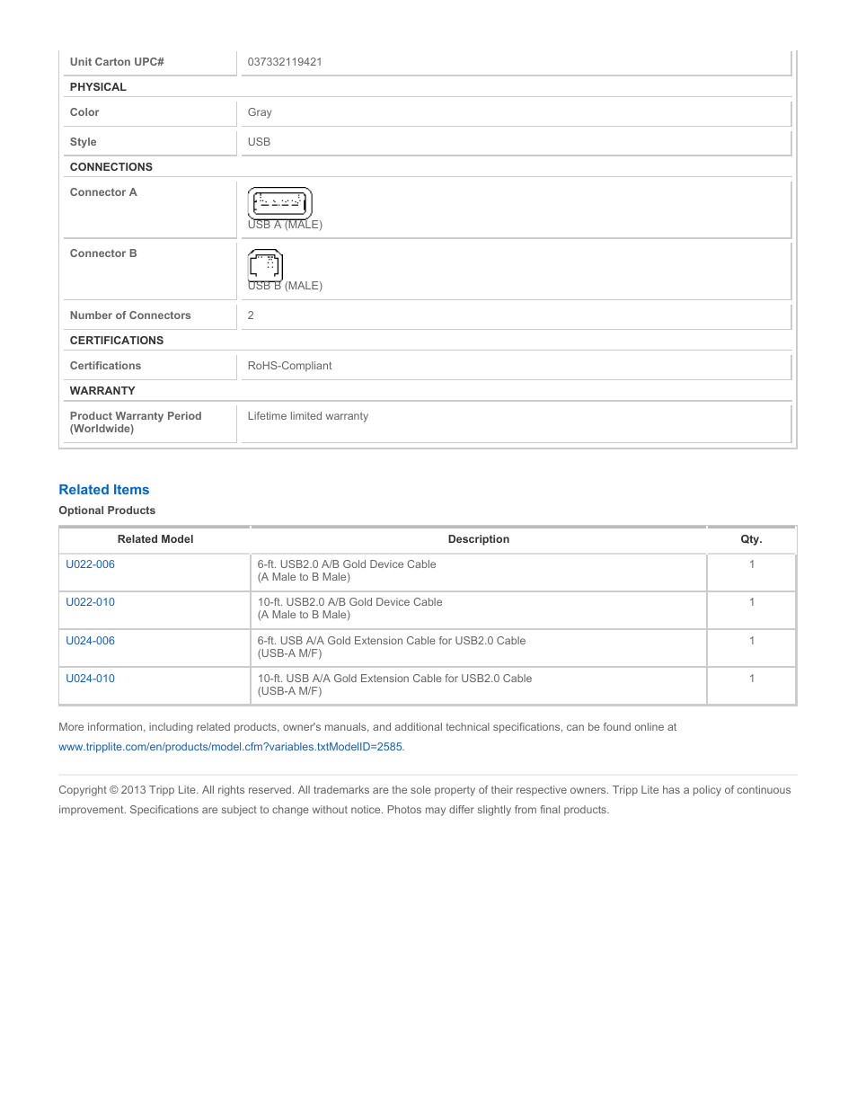Click the Description column header
The image size is (857, 1110).
click(x=479, y=539)
